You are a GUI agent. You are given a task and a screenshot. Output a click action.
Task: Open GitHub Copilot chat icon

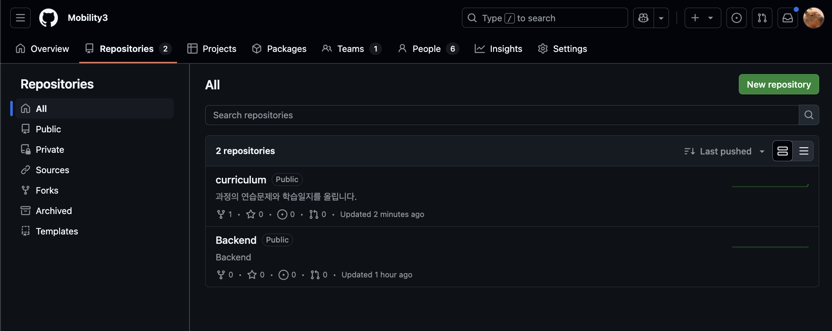643,18
